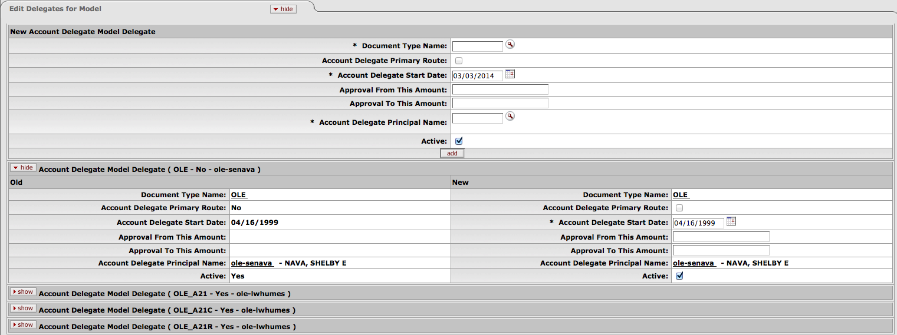Uncheck Active checkbox in new delegate section
This screenshot has height=335, width=897.
click(x=459, y=141)
